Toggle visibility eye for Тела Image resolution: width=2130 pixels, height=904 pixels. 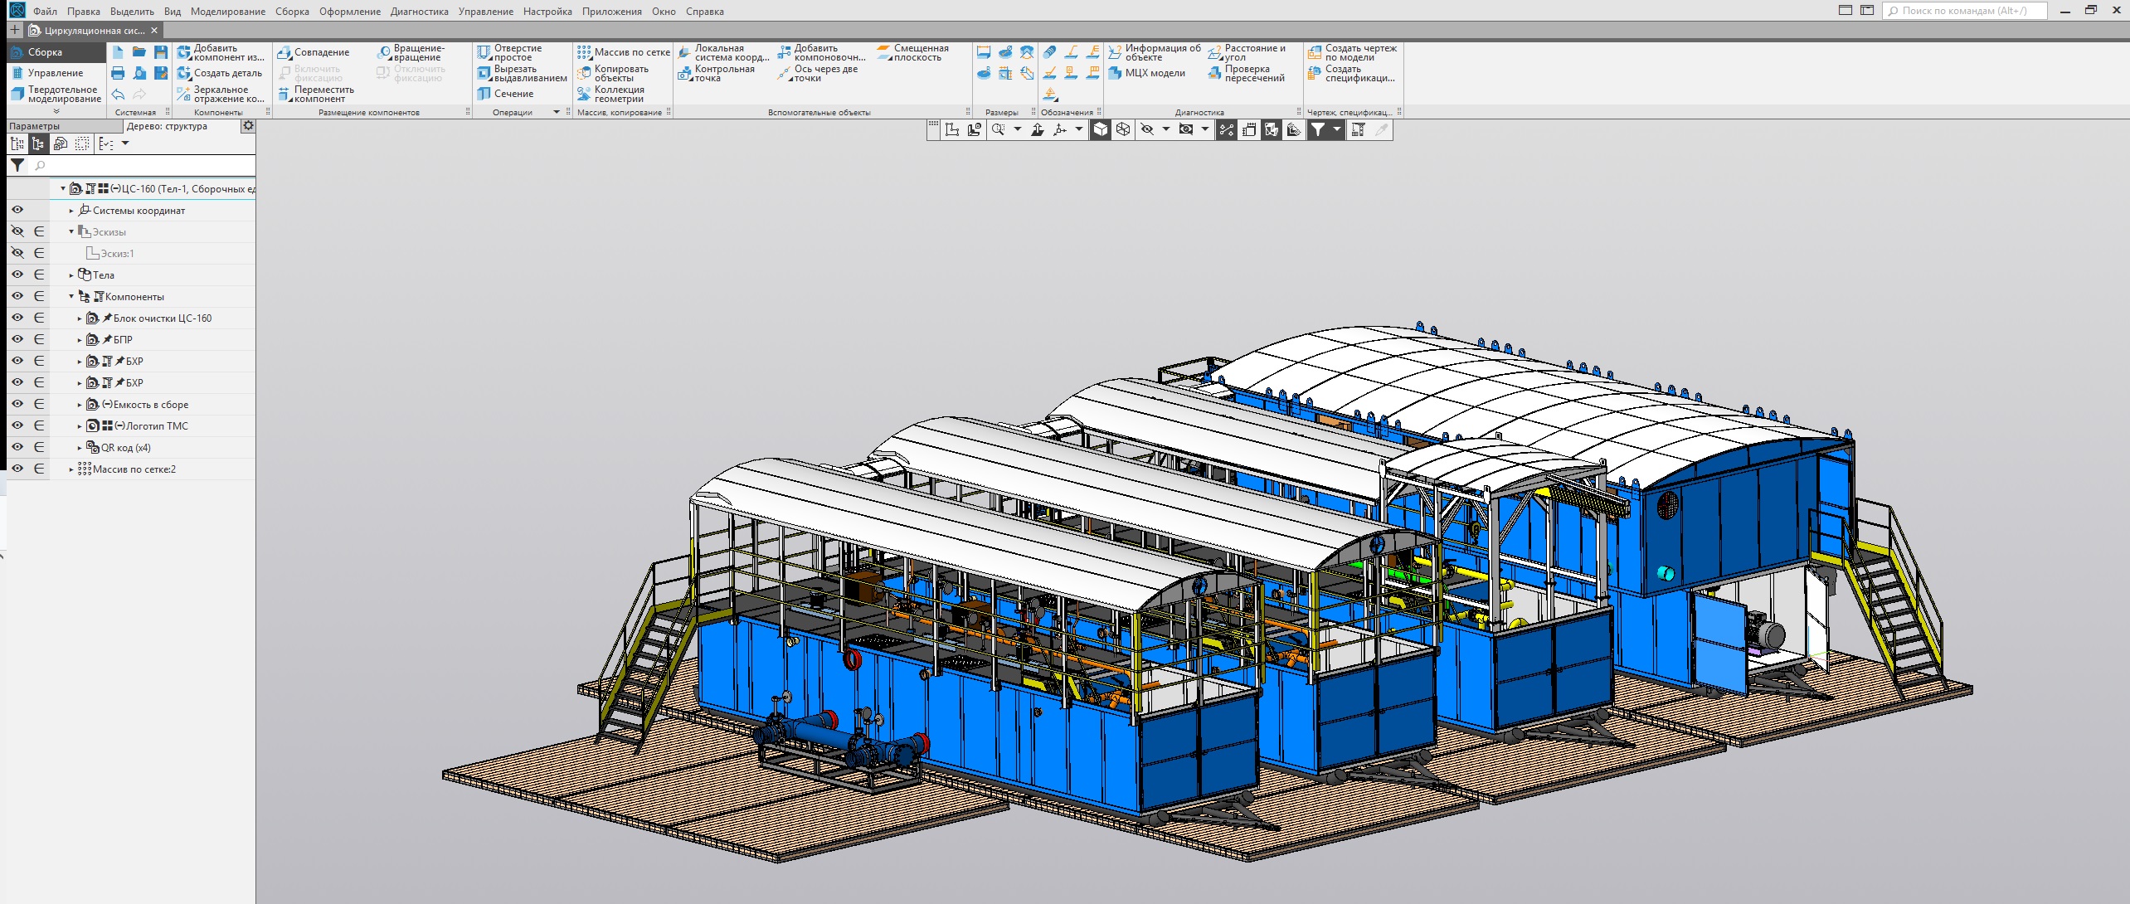tap(17, 275)
